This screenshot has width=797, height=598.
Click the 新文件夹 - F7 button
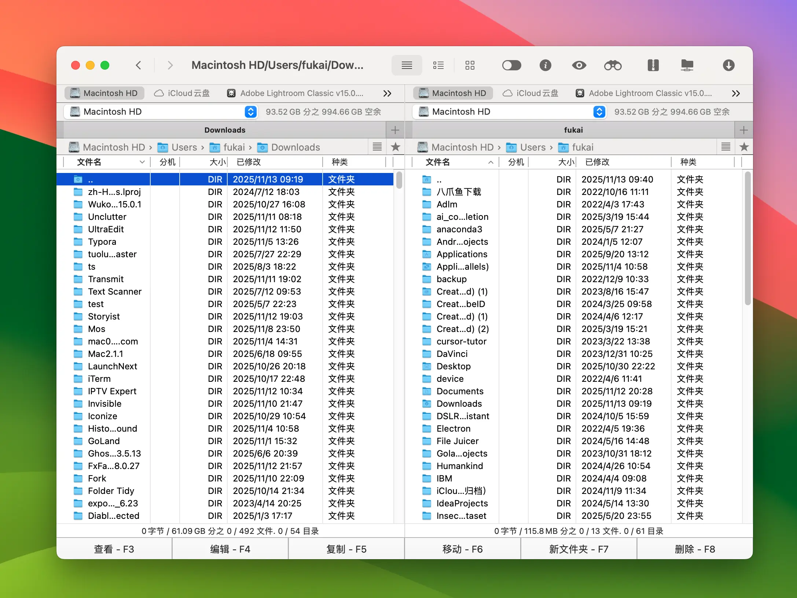click(579, 549)
